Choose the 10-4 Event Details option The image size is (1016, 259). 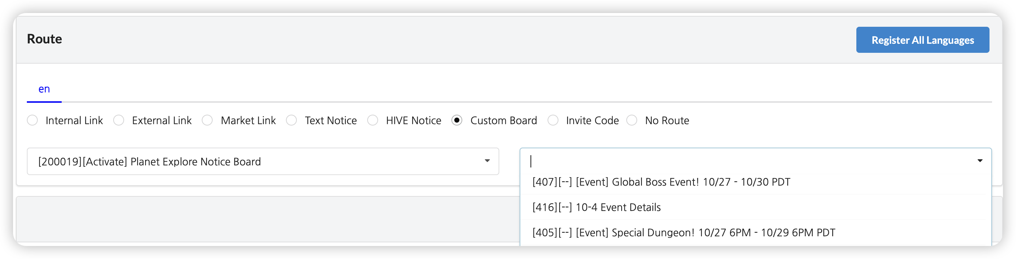click(596, 208)
